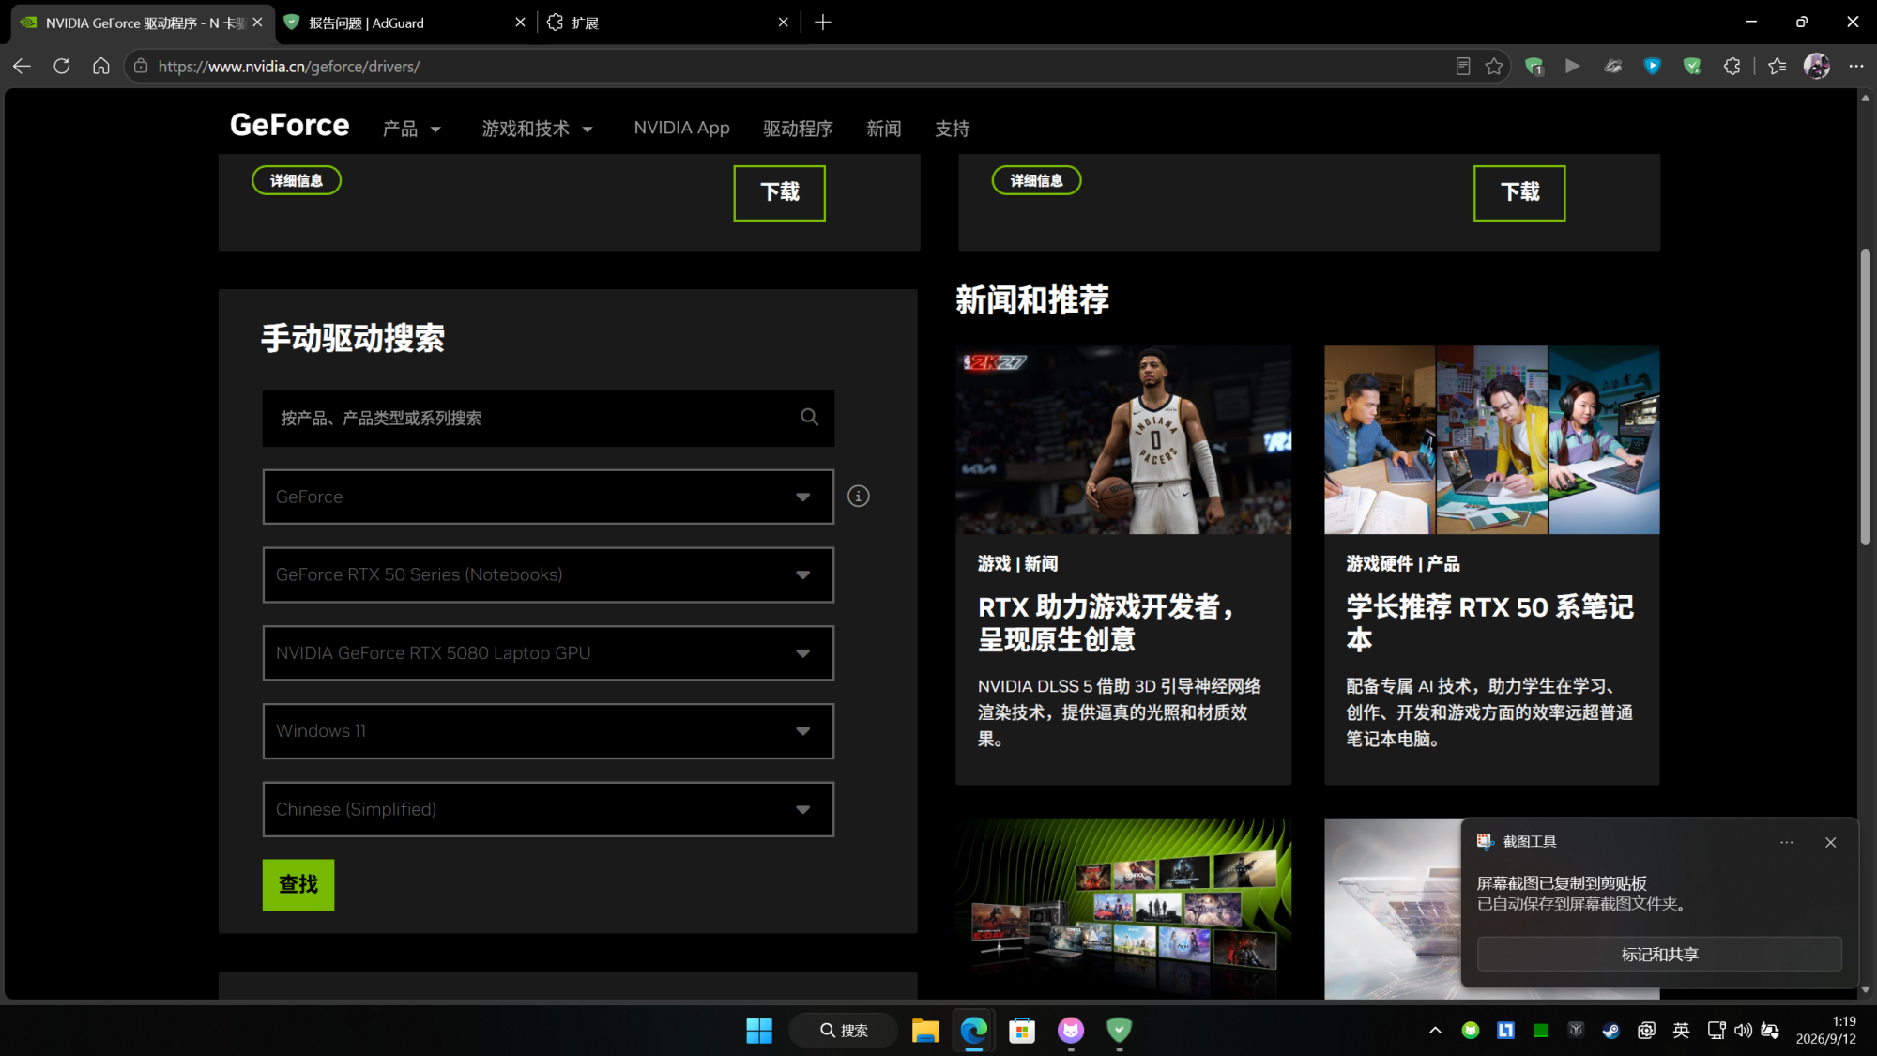Click into the manual driver search field
1877x1056 pixels.
point(548,418)
